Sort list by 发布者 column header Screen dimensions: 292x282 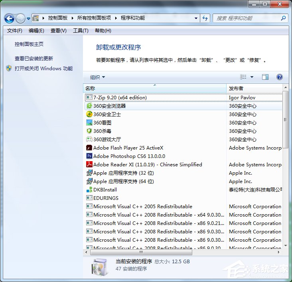[x=236, y=89]
